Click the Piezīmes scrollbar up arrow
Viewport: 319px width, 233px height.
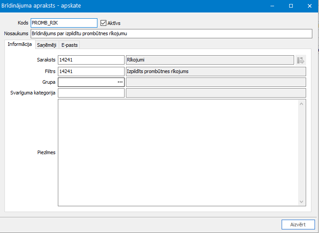302,104
